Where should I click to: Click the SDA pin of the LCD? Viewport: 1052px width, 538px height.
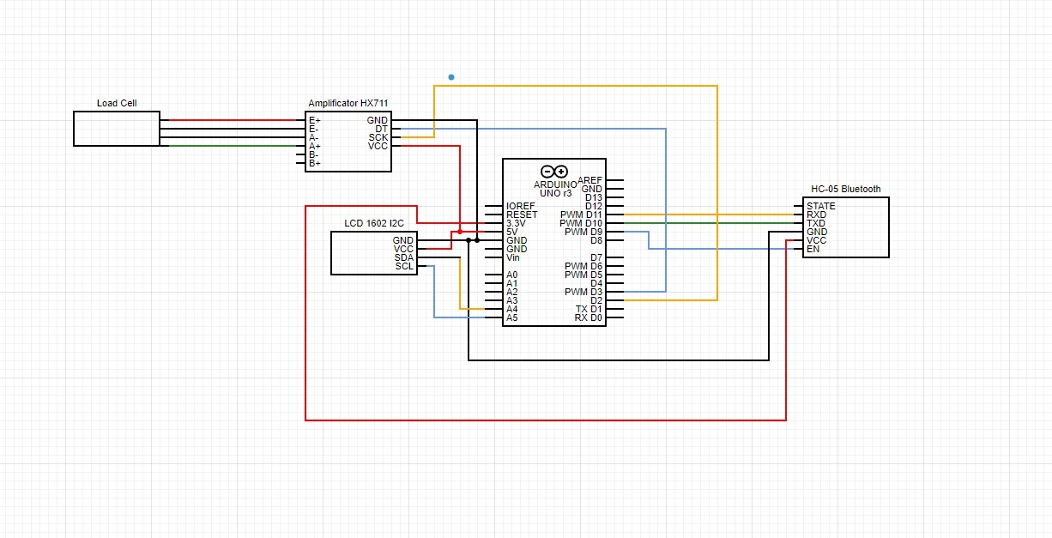(x=403, y=257)
